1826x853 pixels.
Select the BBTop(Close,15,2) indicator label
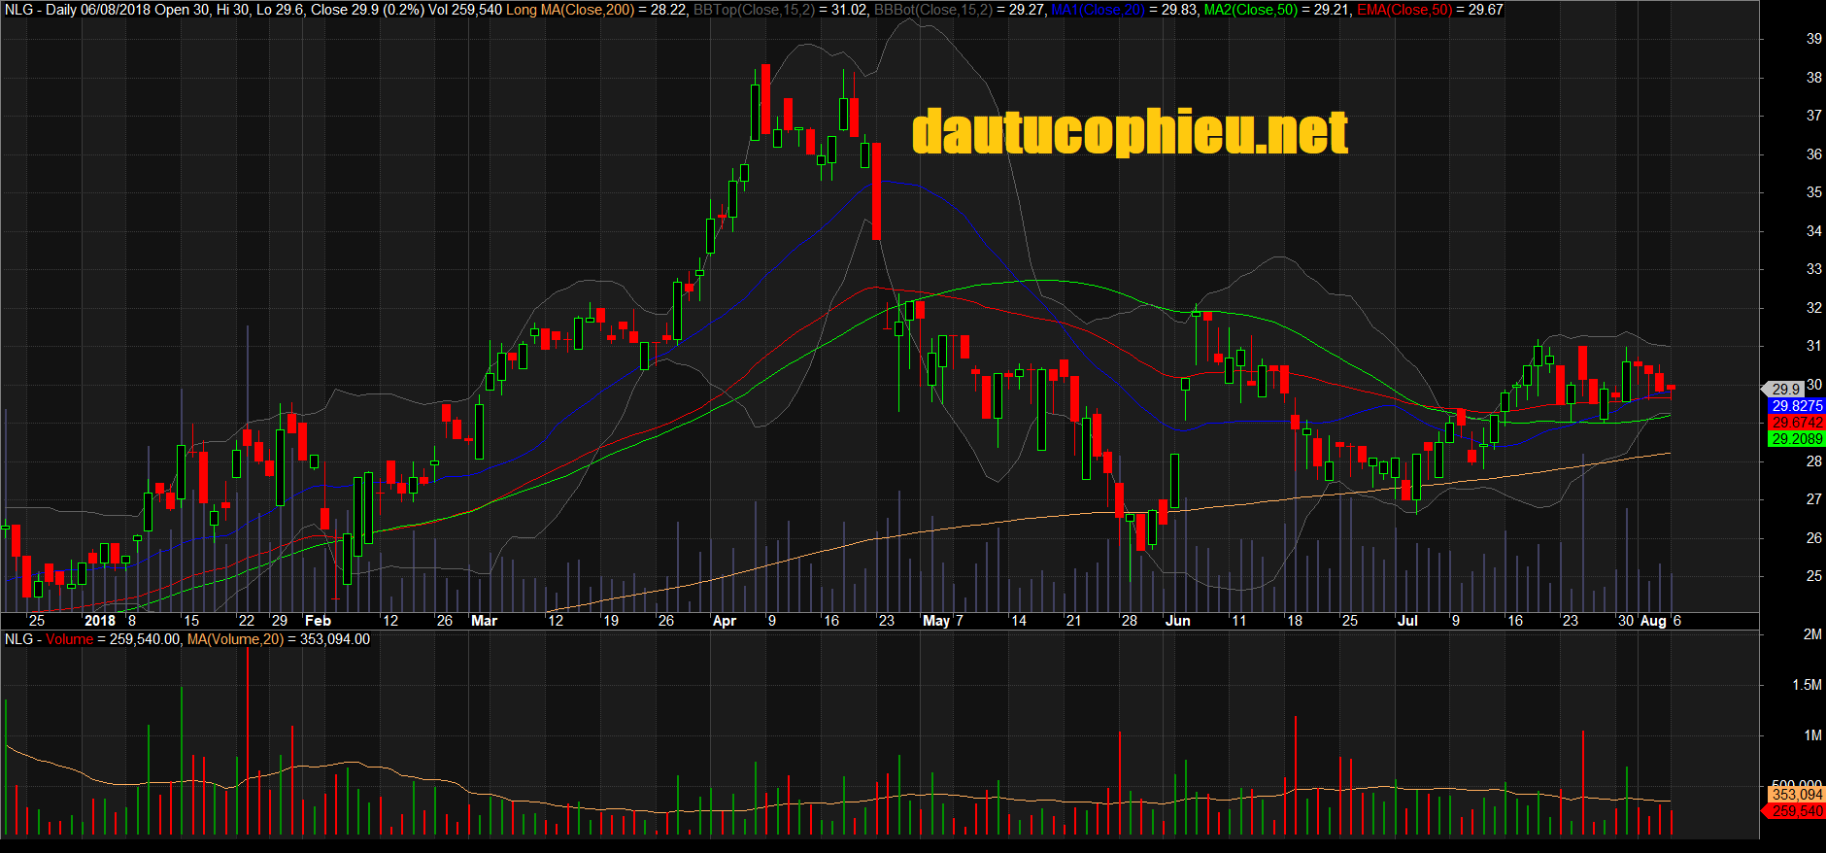click(x=753, y=10)
